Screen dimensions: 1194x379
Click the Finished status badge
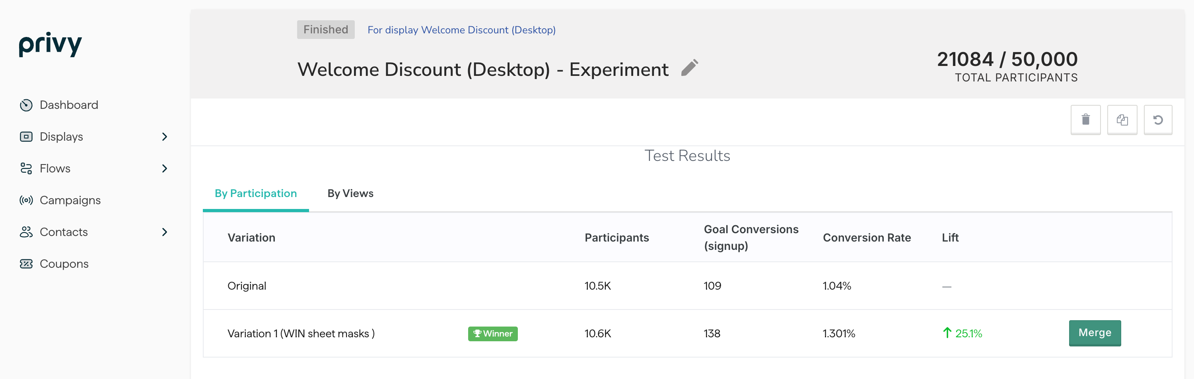pos(325,29)
